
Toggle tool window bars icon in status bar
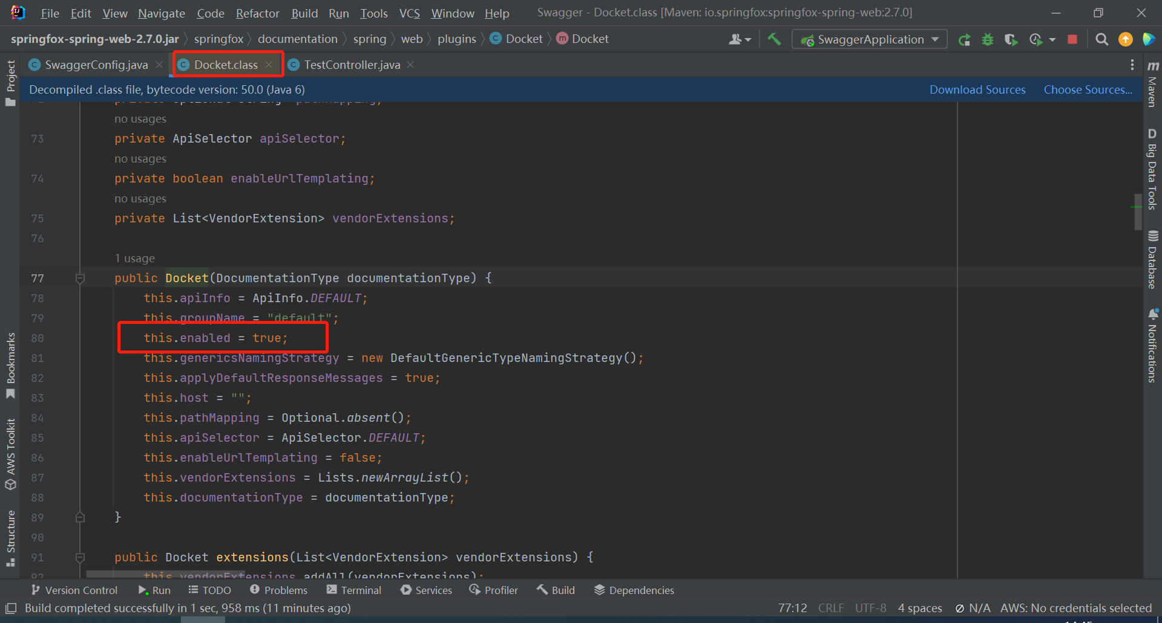click(x=11, y=608)
